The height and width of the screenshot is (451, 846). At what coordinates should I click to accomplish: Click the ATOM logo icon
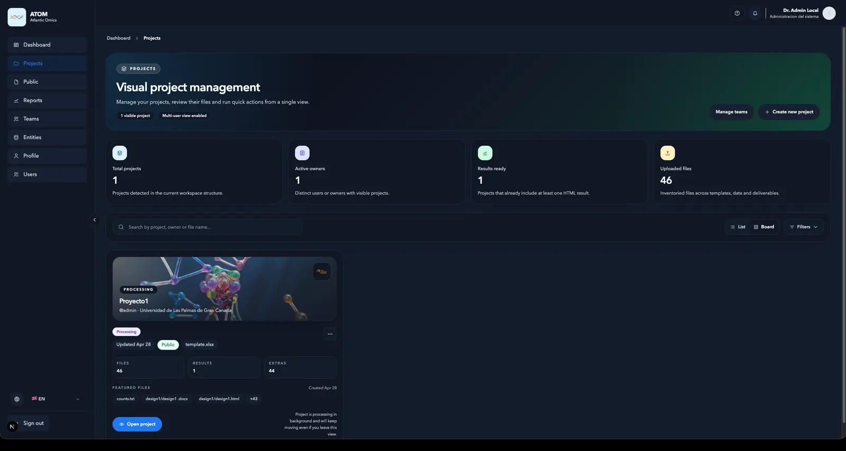[17, 17]
